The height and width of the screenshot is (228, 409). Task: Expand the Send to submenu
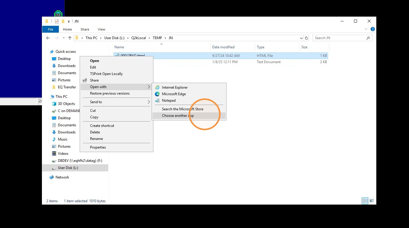click(x=117, y=102)
